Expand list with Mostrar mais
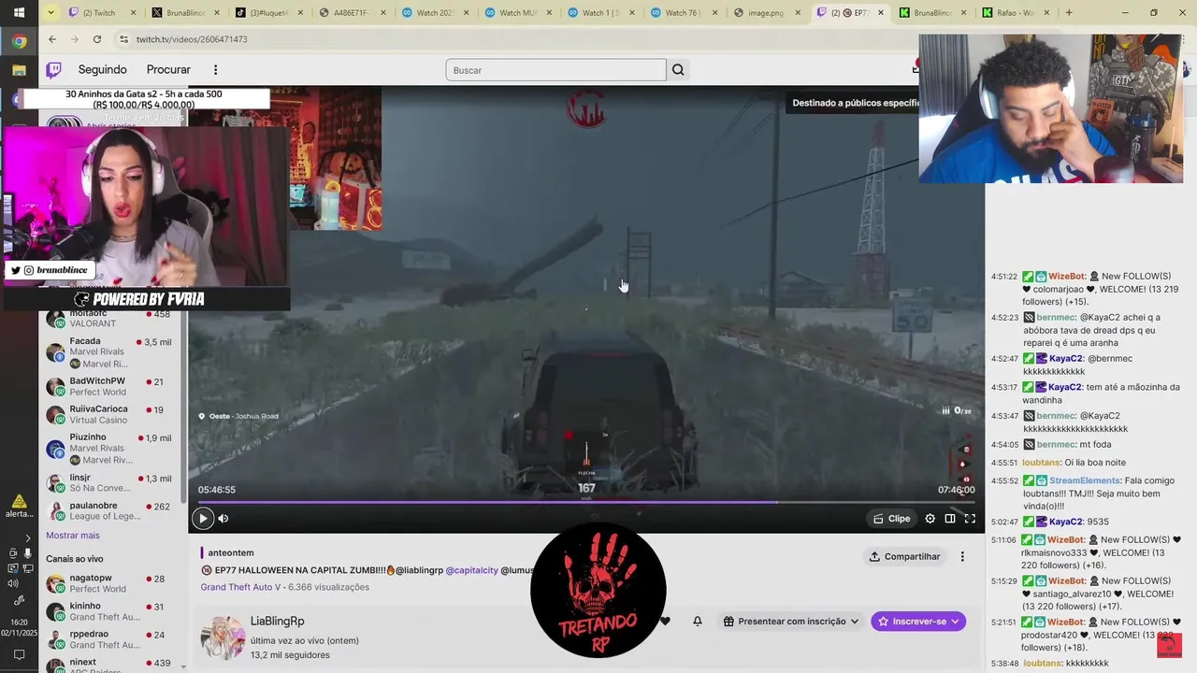Viewport: 1197px width, 673px height. coord(73,536)
